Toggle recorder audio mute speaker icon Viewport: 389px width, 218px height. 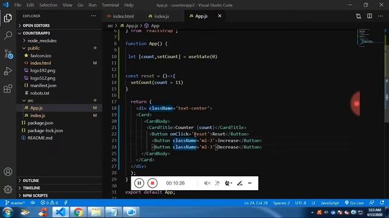(x=207, y=183)
